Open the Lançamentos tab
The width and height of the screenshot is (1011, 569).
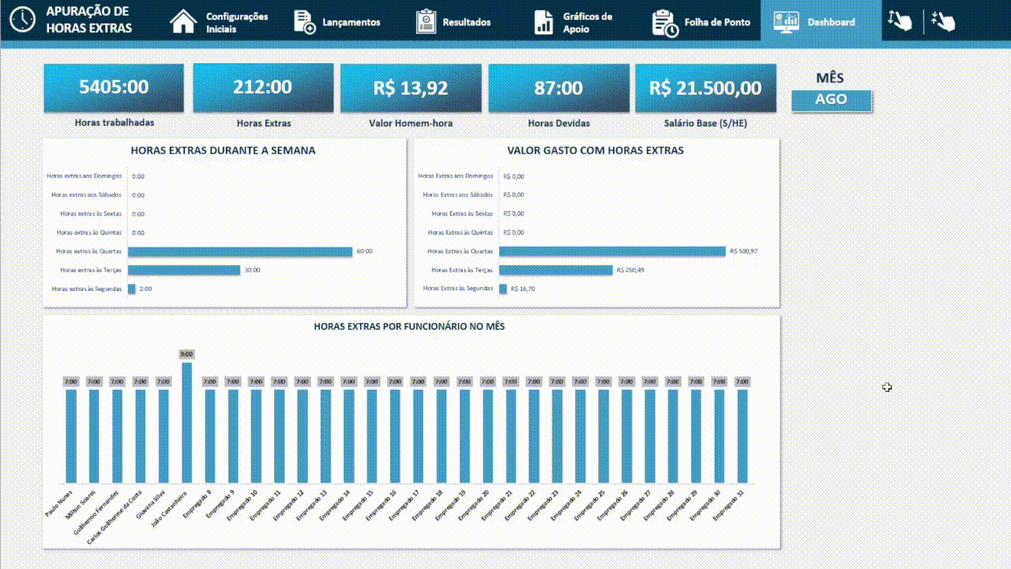tap(351, 22)
